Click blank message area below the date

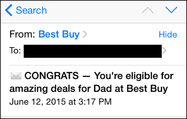click(x=93, y=111)
